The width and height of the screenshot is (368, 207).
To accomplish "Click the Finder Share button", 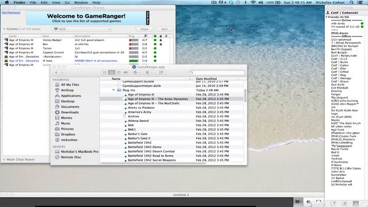I will [x=161, y=72].
